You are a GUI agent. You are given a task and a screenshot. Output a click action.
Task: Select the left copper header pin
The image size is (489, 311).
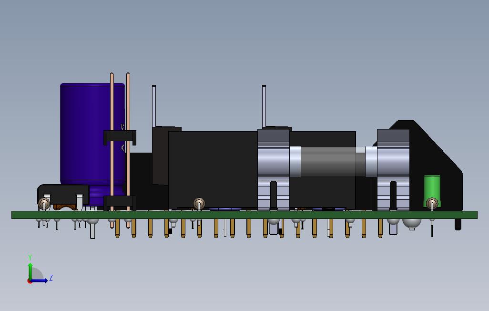112,150
